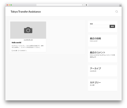Viewport: 127px width, 108px height.
Task: Click the カテゴリー widget heading
Action: (95, 82)
